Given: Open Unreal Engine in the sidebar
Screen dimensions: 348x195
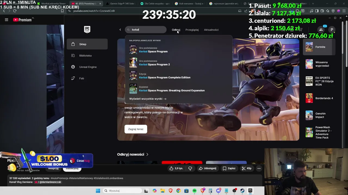Looking at the screenshot, I should [x=87, y=67].
